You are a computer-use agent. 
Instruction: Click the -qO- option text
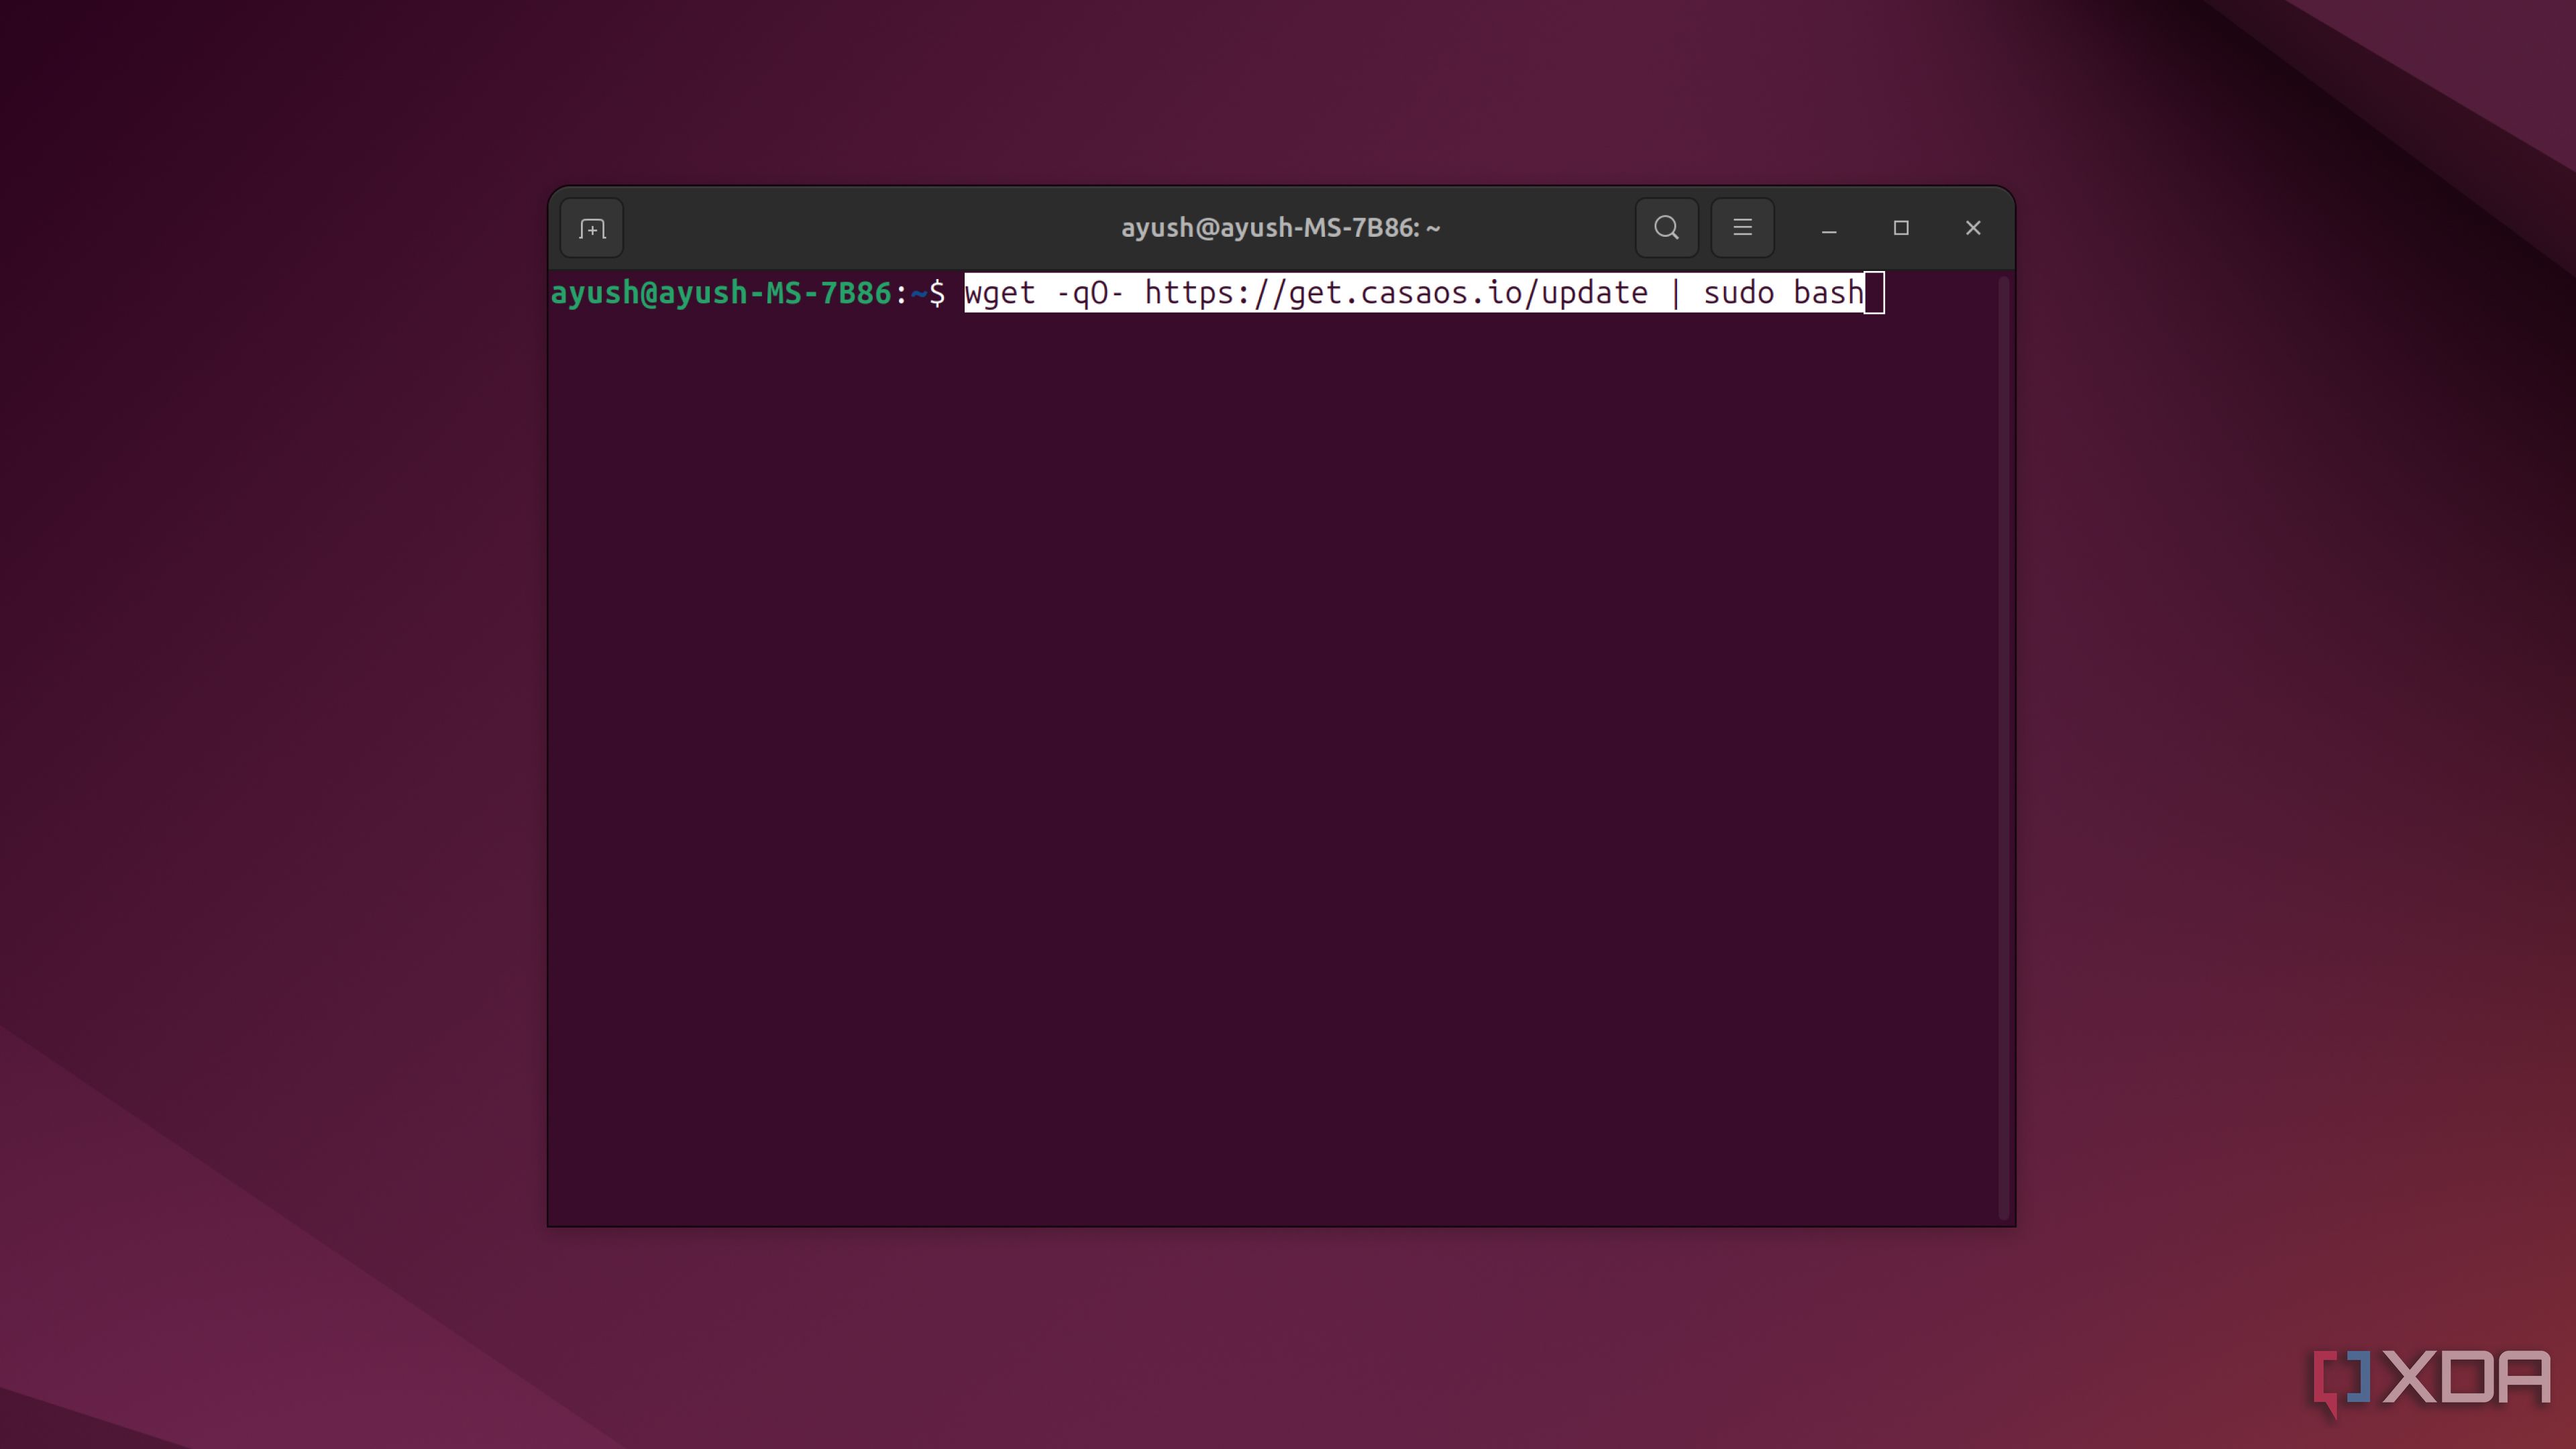[1089, 293]
